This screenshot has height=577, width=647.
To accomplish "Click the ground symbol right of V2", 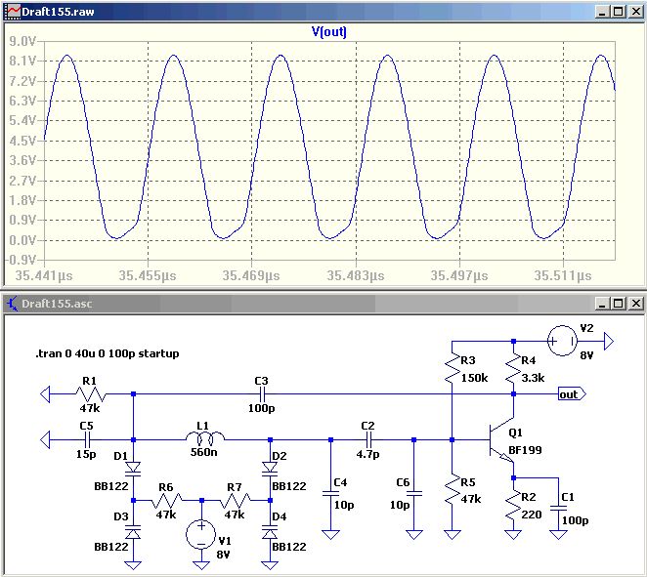I will (609, 342).
